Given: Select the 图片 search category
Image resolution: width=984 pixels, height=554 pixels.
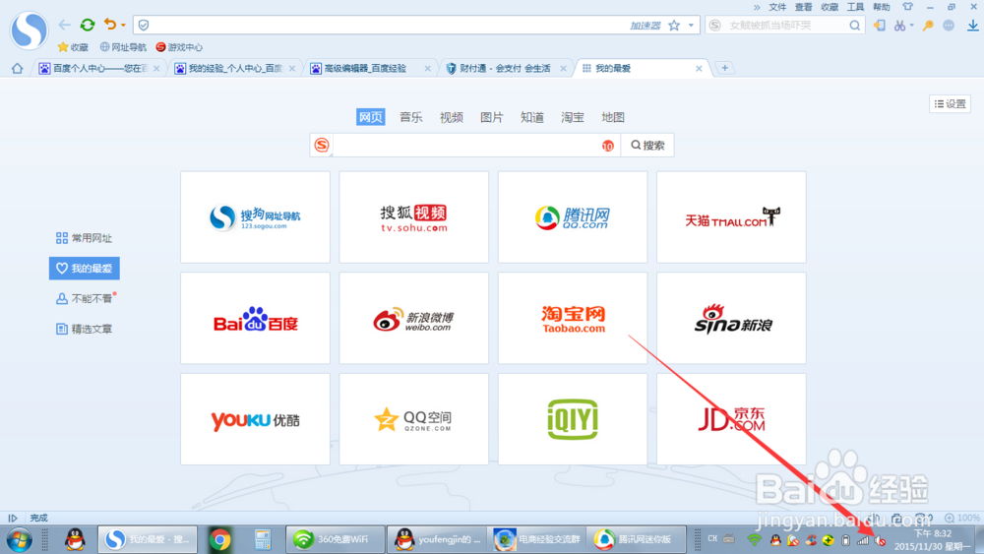Looking at the screenshot, I should point(491,117).
